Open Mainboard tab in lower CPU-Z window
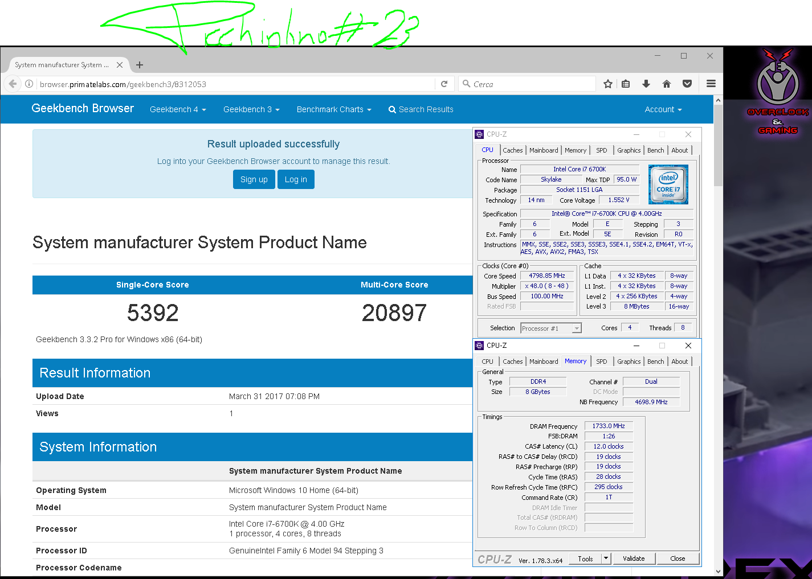The width and height of the screenshot is (812, 579). [x=544, y=362]
